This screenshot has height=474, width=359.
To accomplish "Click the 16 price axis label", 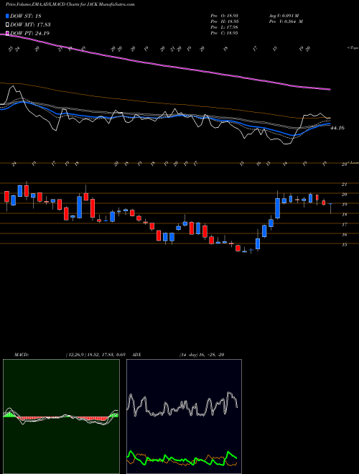I will pos(344,235).
